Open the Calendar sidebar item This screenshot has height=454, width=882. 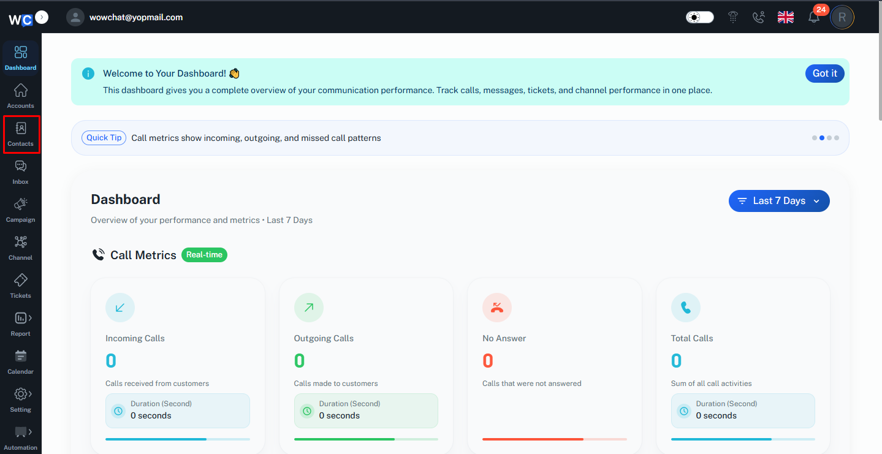point(21,362)
